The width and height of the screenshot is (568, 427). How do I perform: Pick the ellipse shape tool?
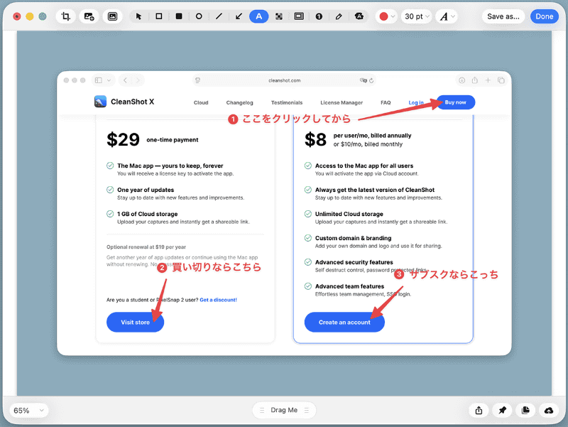(199, 16)
